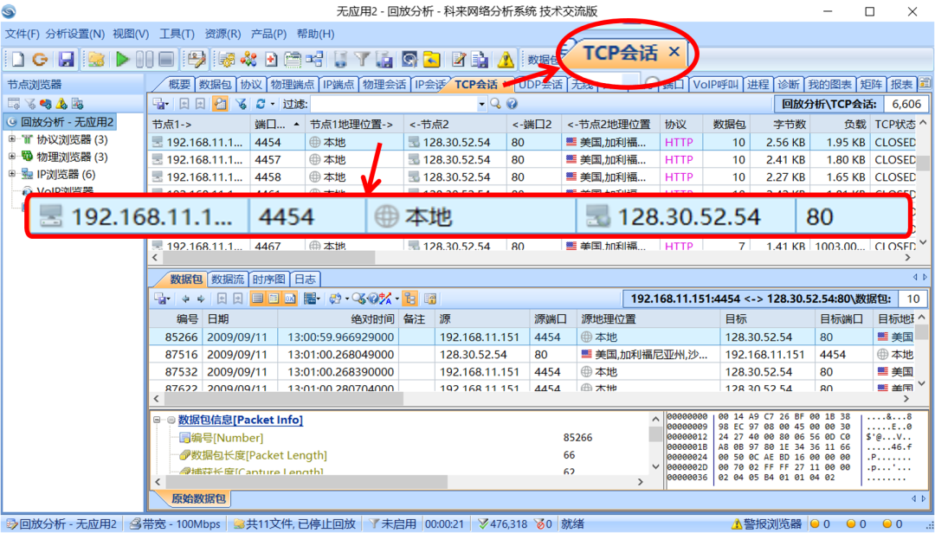The image size is (935, 533).
Task: Collapse the 数据包信息 Packet Info node
Action: (x=157, y=420)
